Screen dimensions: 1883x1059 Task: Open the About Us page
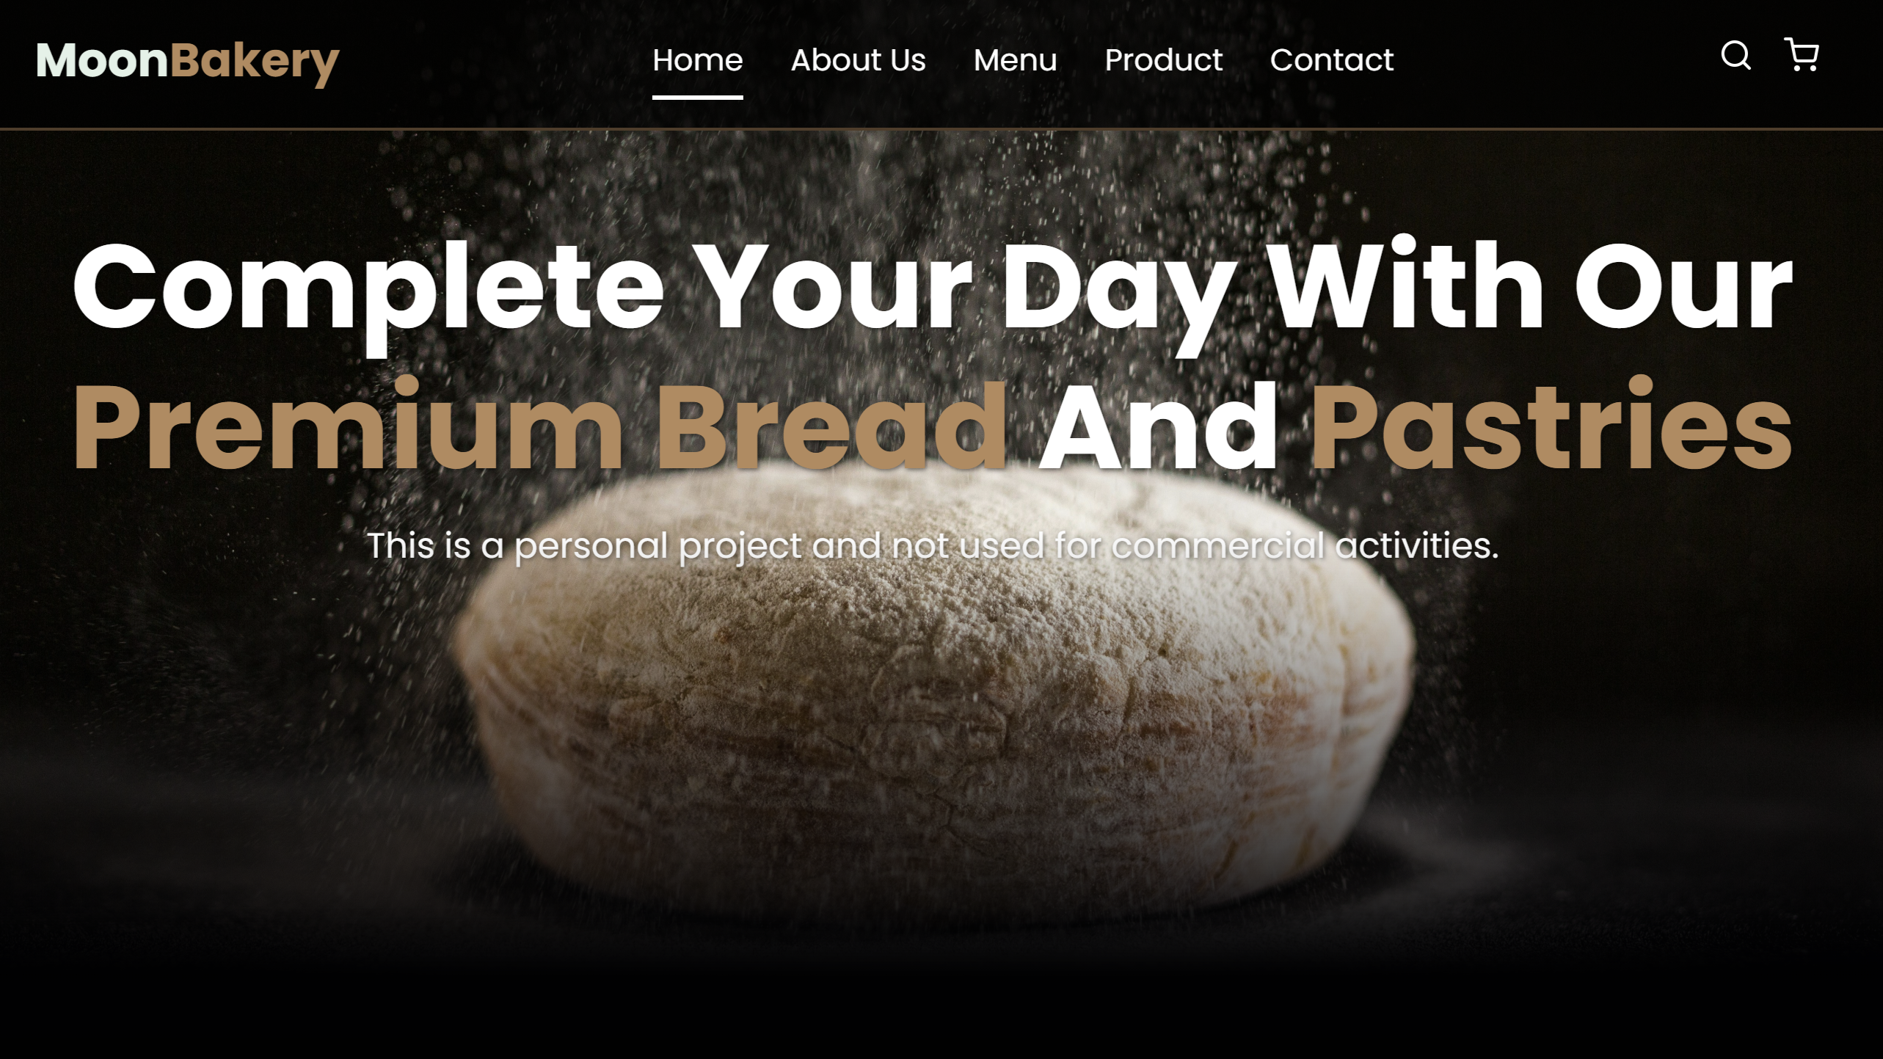(x=858, y=60)
